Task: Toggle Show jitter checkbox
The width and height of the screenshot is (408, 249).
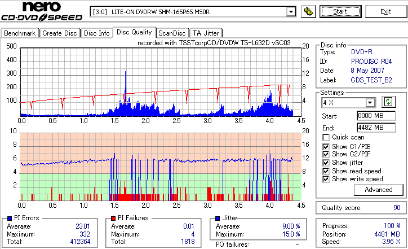Action: coord(326,163)
